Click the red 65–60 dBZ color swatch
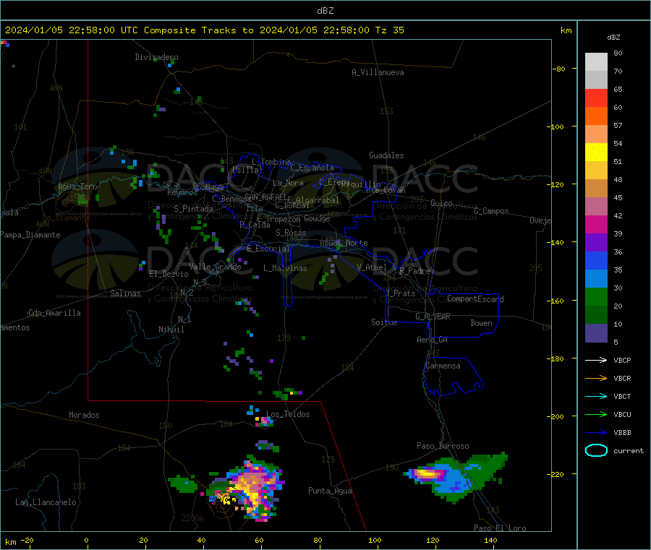Image resolution: width=651 pixels, height=550 pixels. click(x=596, y=98)
